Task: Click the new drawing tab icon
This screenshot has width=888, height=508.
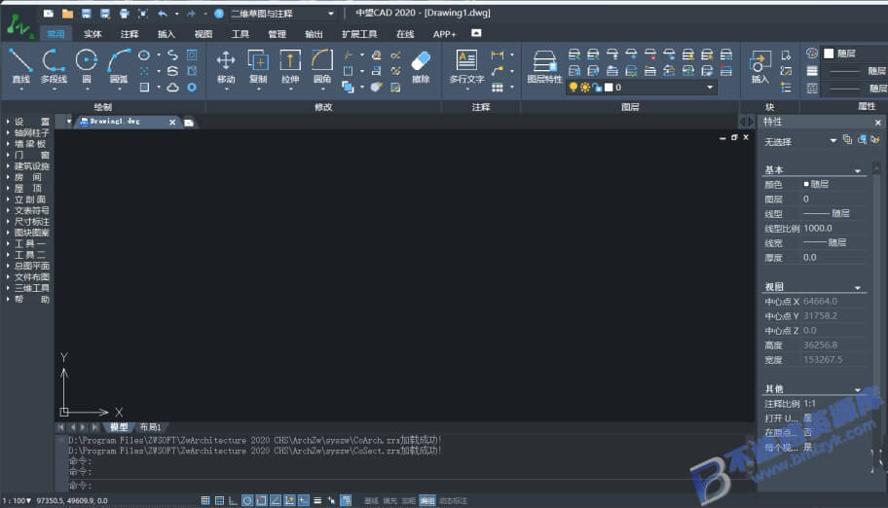Action: pyautogui.click(x=189, y=123)
